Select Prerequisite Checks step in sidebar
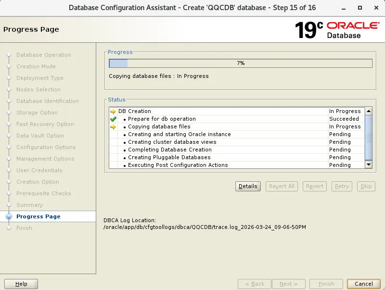 (43, 193)
